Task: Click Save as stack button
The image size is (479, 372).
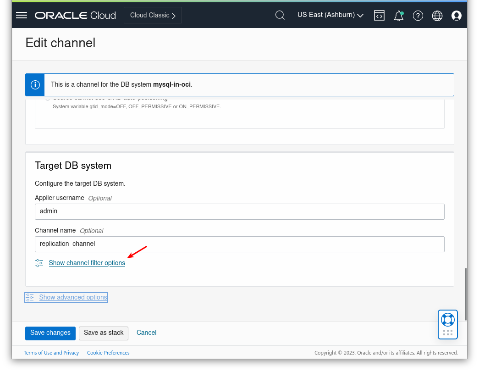Action: tap(104, 333)
